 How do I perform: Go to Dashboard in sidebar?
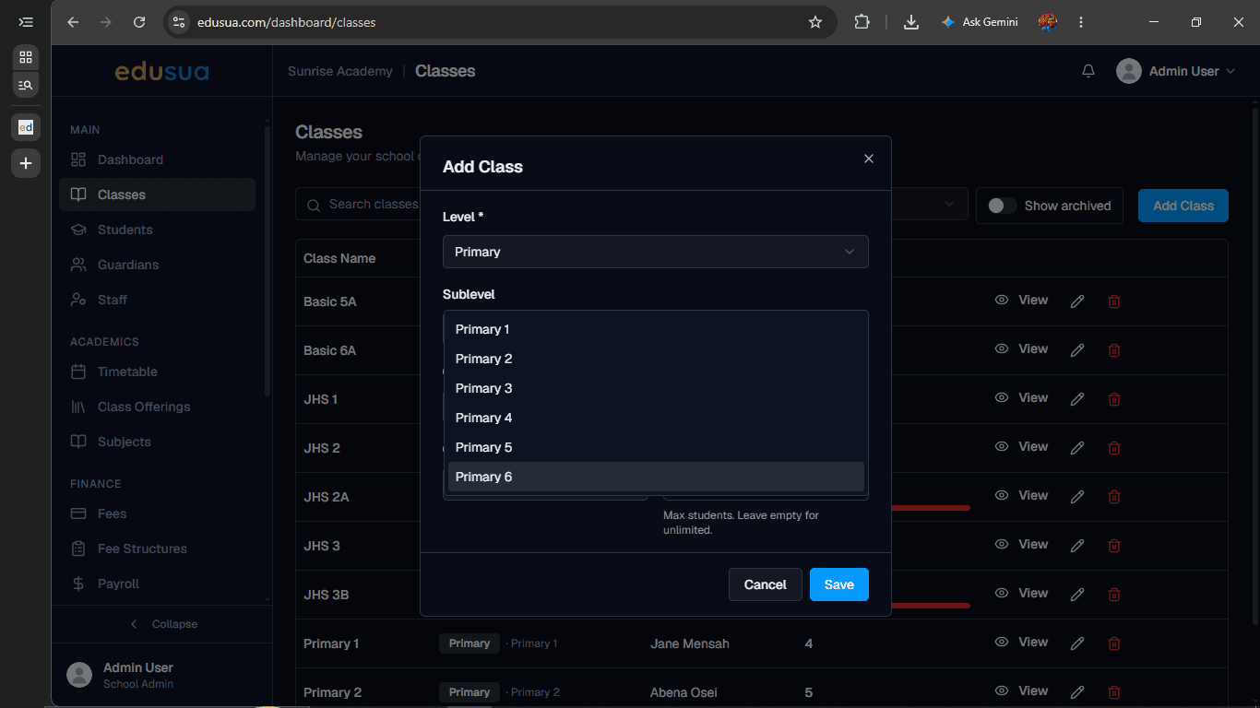tap(157, 159)
